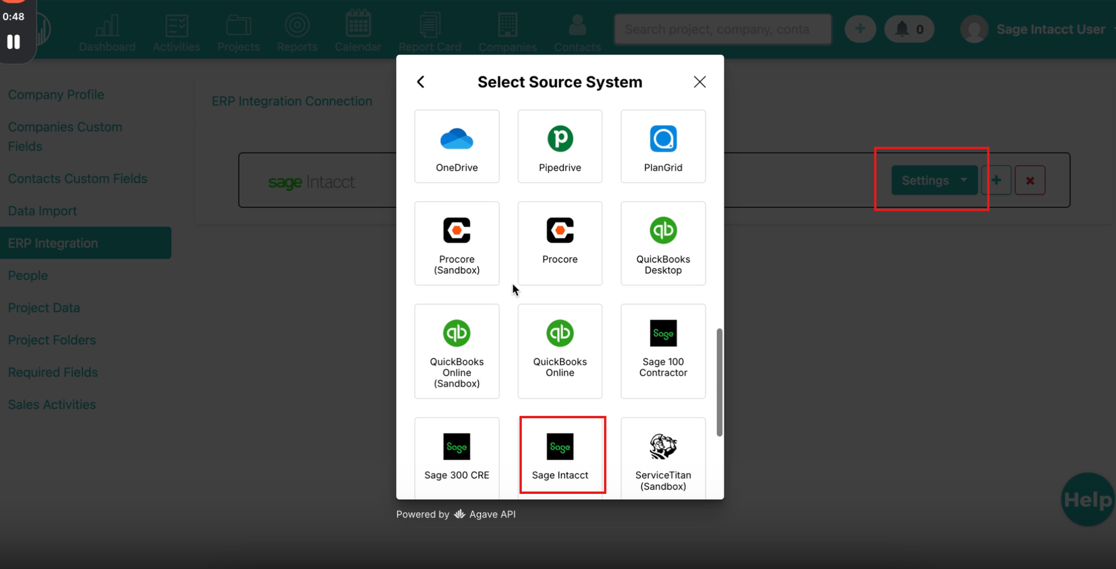
Task: Choose QuickBooks Desktop tile
Action: coord(663,243)
